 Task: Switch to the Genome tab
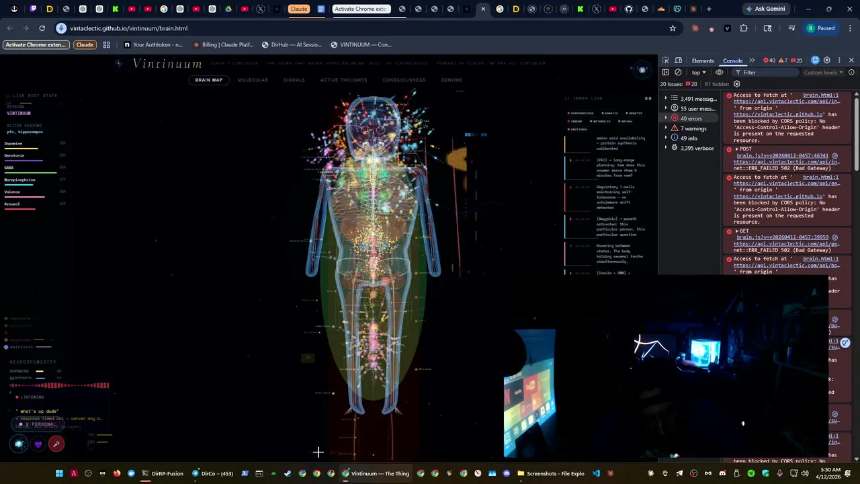(451, 80)
